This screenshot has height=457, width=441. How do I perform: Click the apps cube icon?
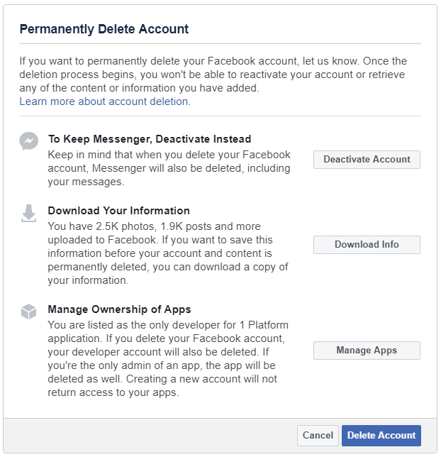(28, 312)
